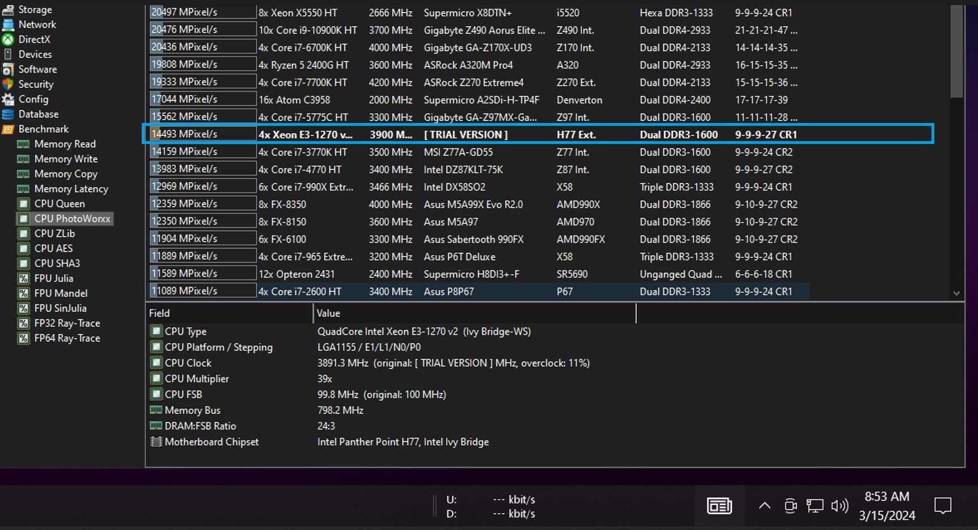Screen dimensions: 978x530
Task: Open CPU SHA3 benchmark
Action: point(57,263)
